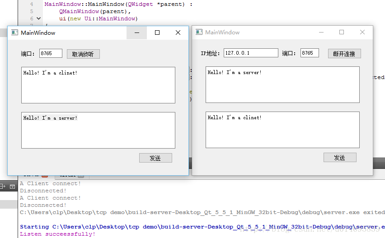Click the 取消侦听 button in the server window

pos(83,54)
